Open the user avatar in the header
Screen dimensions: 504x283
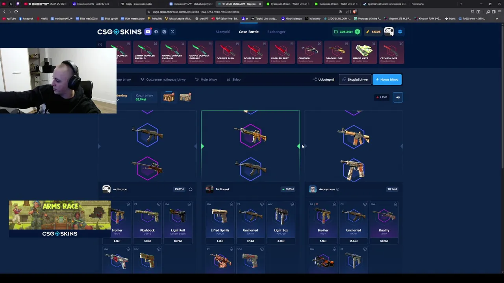pos(389,32)
